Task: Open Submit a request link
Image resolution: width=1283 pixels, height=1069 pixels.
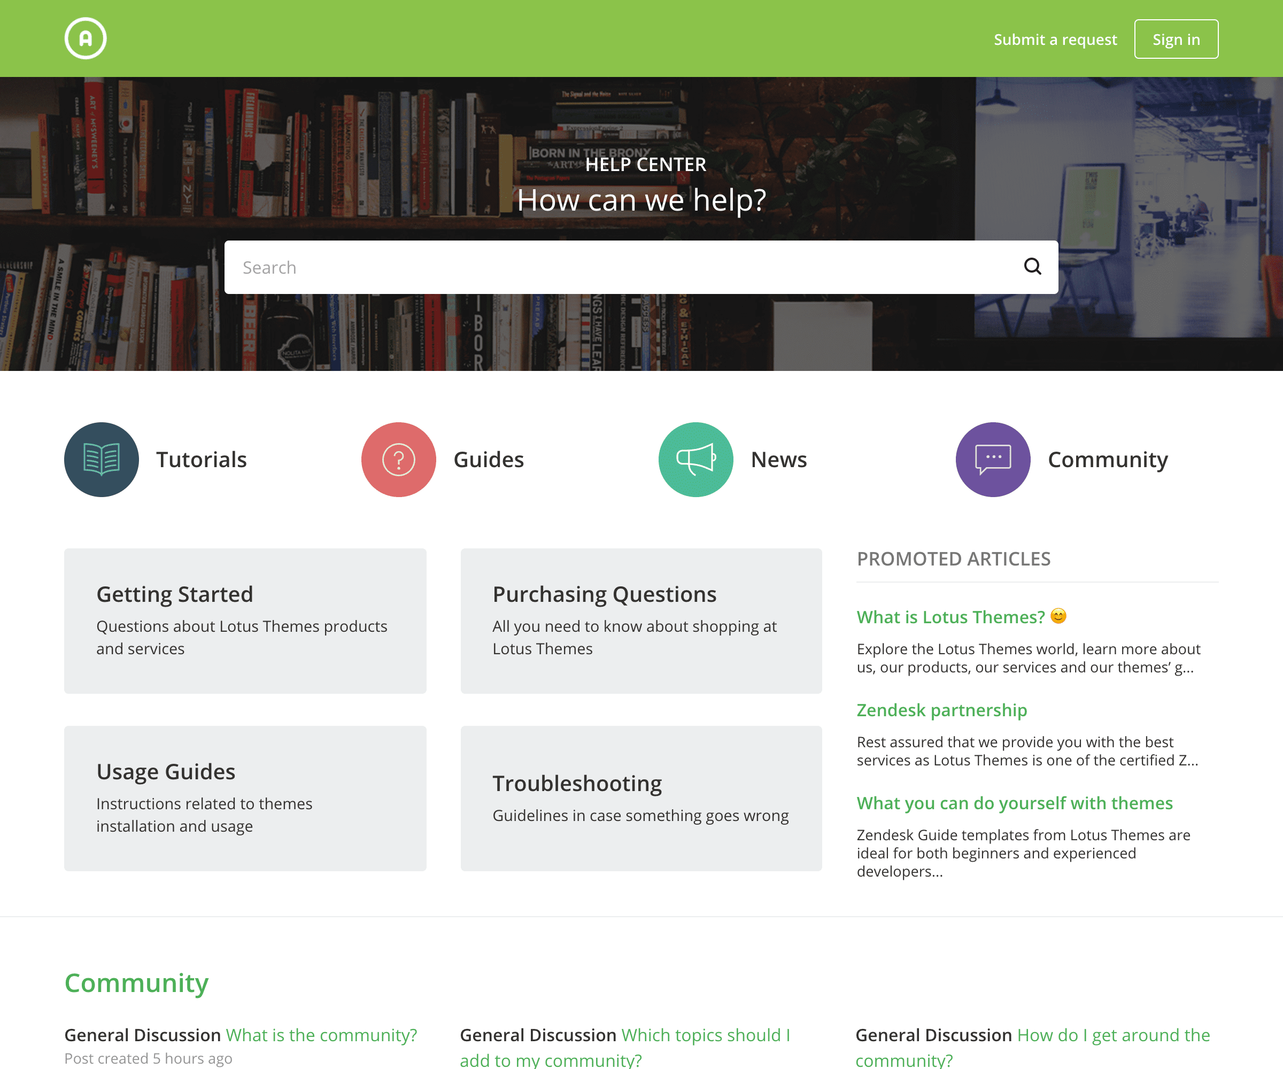Action: point(1055,40)
